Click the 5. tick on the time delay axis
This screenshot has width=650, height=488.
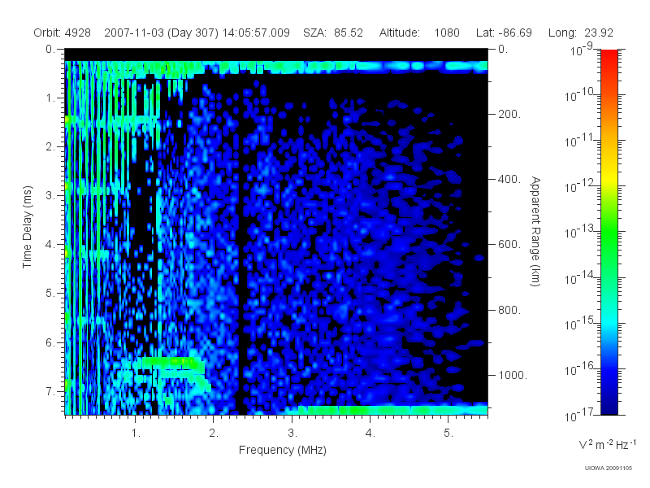point(50,293)
